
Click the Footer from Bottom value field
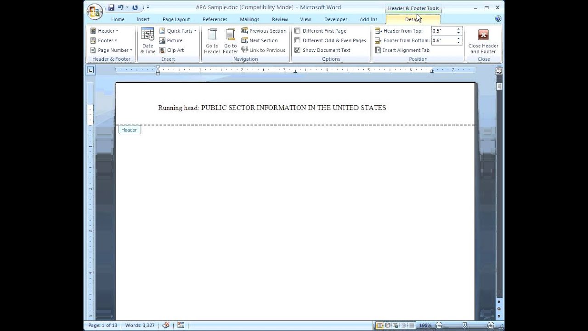pyautogui.click(x=443, y=40)
